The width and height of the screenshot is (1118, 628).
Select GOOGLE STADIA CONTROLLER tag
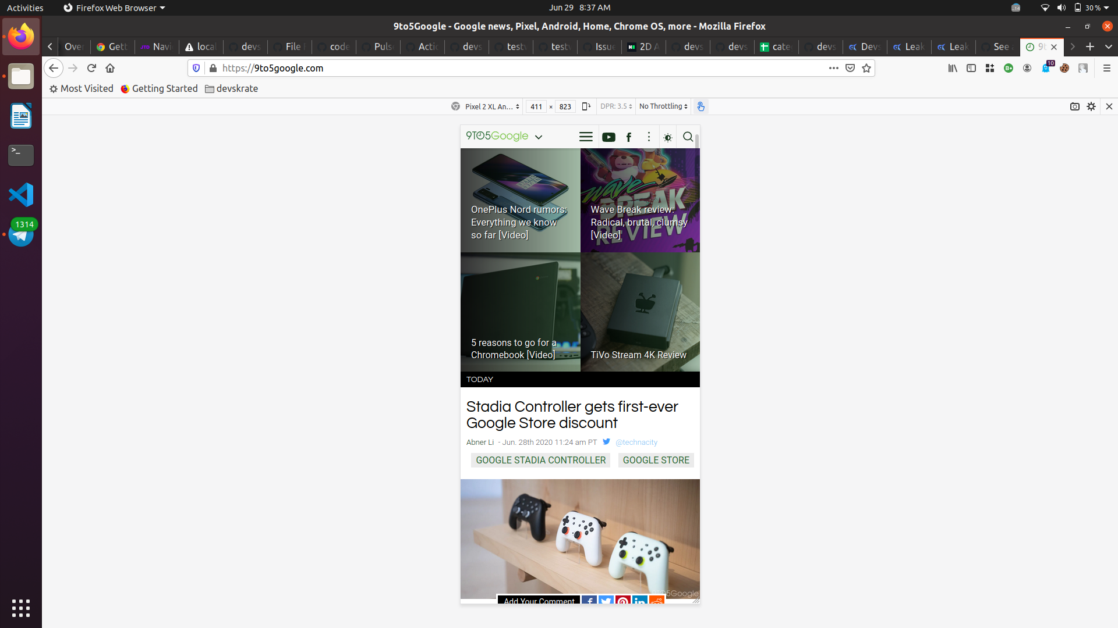pos(540,460)
